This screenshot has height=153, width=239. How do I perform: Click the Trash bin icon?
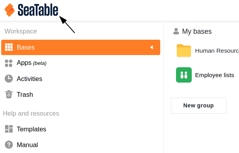pos(9,94)
